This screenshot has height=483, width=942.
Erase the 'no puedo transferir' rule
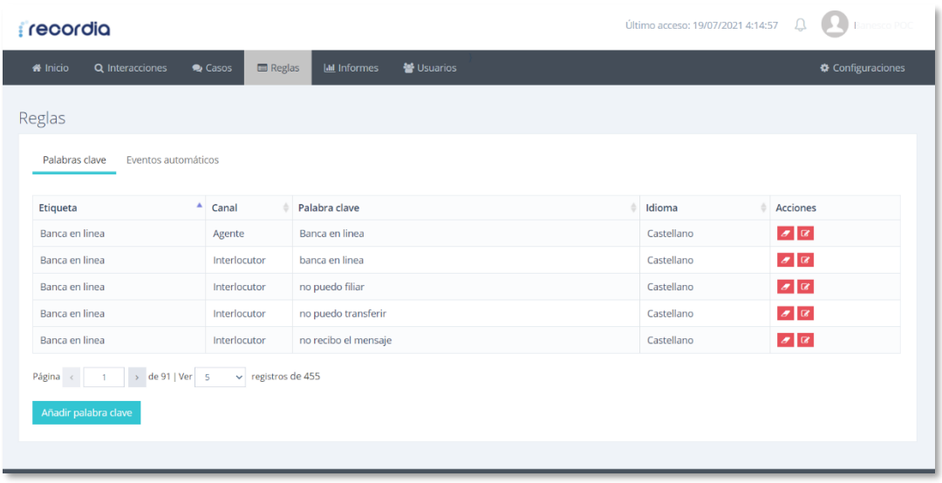(785, 313)
